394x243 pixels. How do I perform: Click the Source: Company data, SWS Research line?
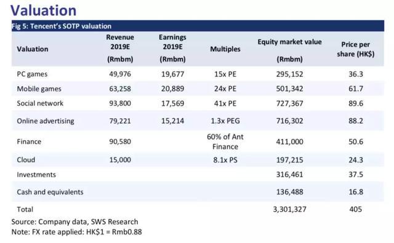[x=74, y=222]
